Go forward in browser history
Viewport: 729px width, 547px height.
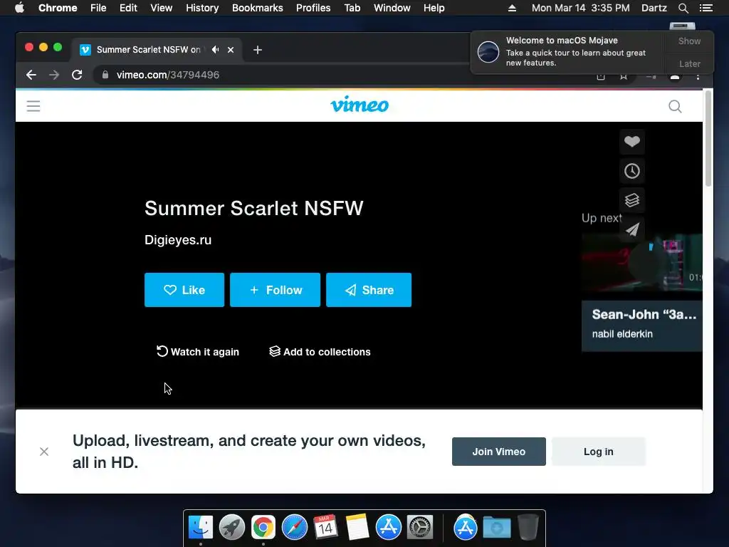coord(54,75)
